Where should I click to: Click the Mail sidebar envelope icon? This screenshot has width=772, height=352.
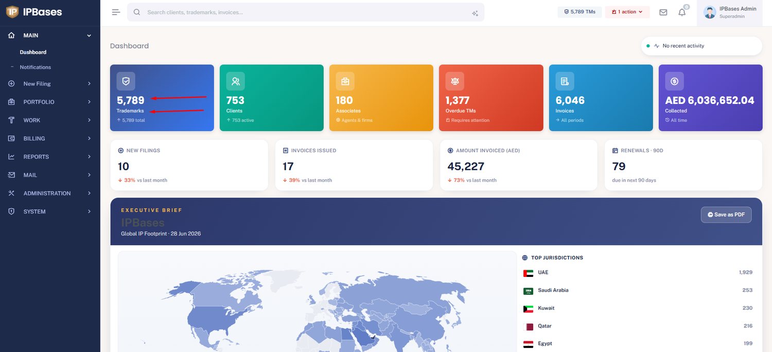(x=11, y=175)
